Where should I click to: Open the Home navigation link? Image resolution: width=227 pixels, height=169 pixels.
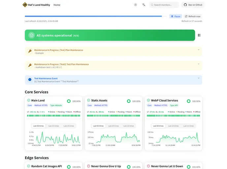[x=57, y=5]
